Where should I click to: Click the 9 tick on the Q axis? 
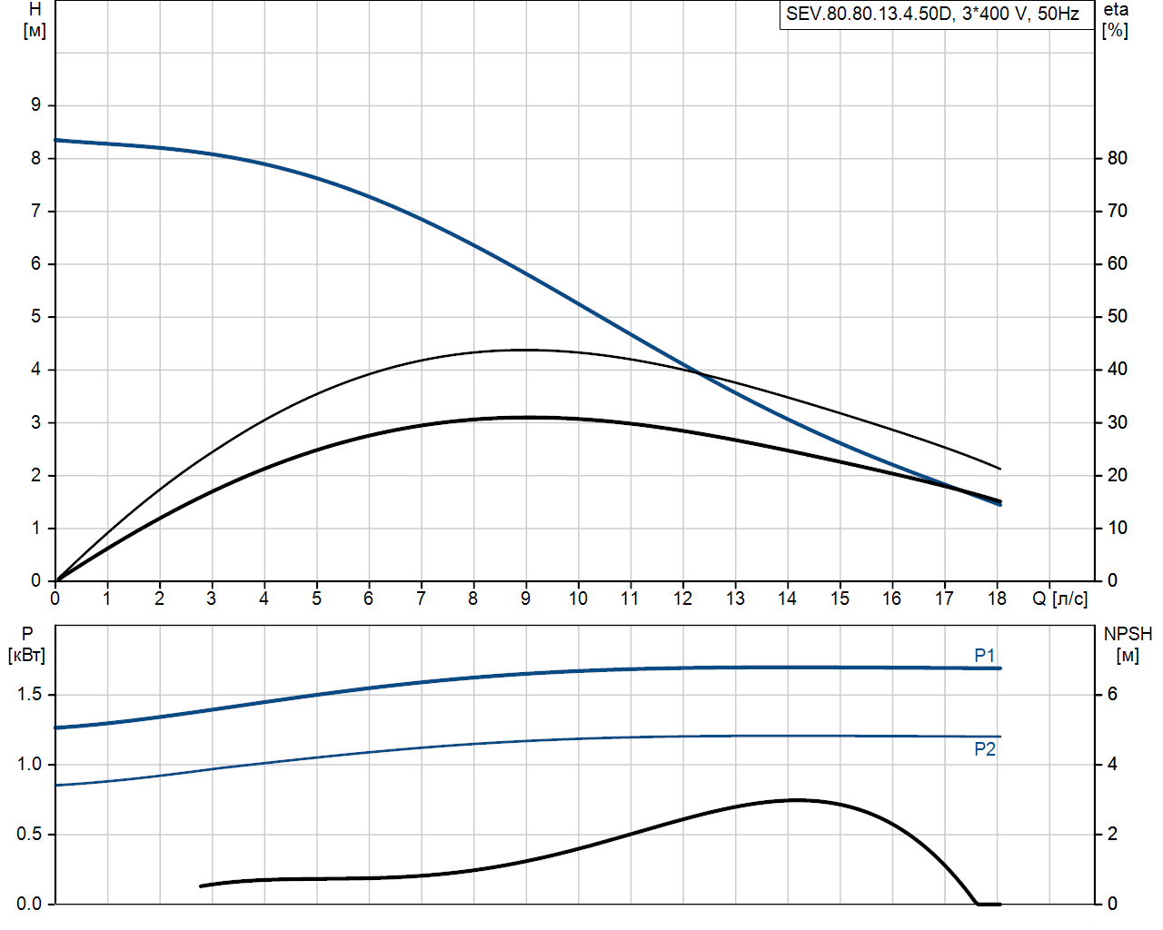point(525,599)
